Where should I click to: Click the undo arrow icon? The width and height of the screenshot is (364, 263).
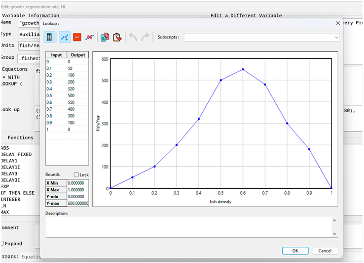point(133,37)
